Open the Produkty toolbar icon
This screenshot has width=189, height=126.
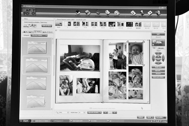click(78, 13)
